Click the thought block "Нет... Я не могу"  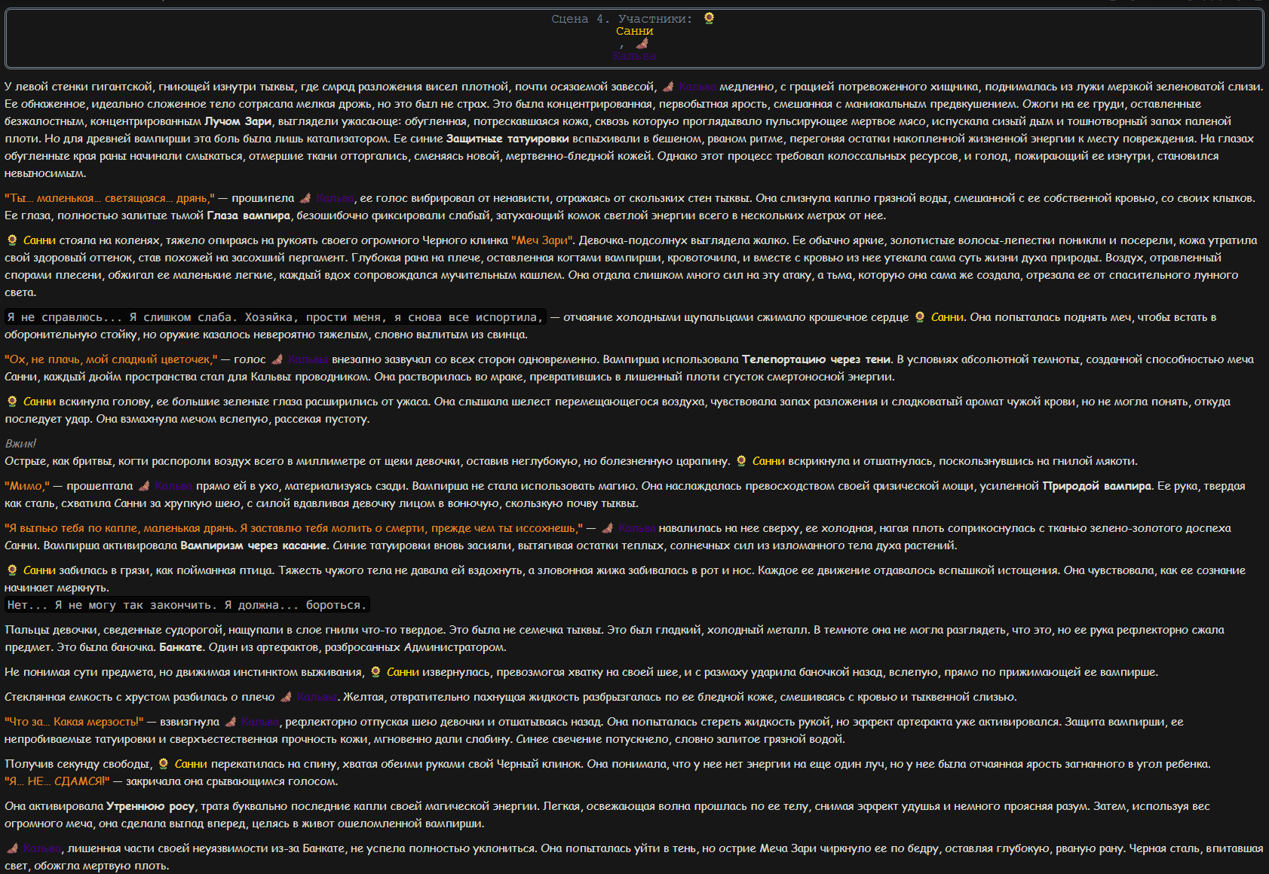(x=187, y=605)
